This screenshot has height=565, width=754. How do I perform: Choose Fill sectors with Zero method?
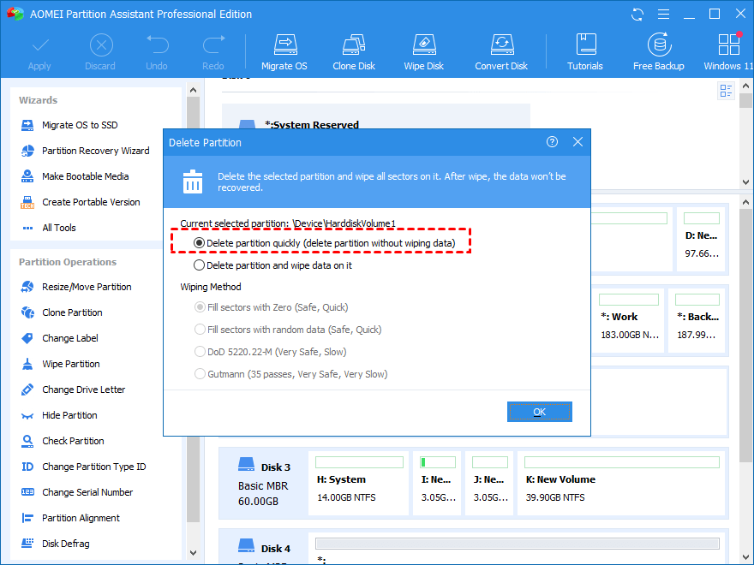pyautogui.click(x=200, y=307)
